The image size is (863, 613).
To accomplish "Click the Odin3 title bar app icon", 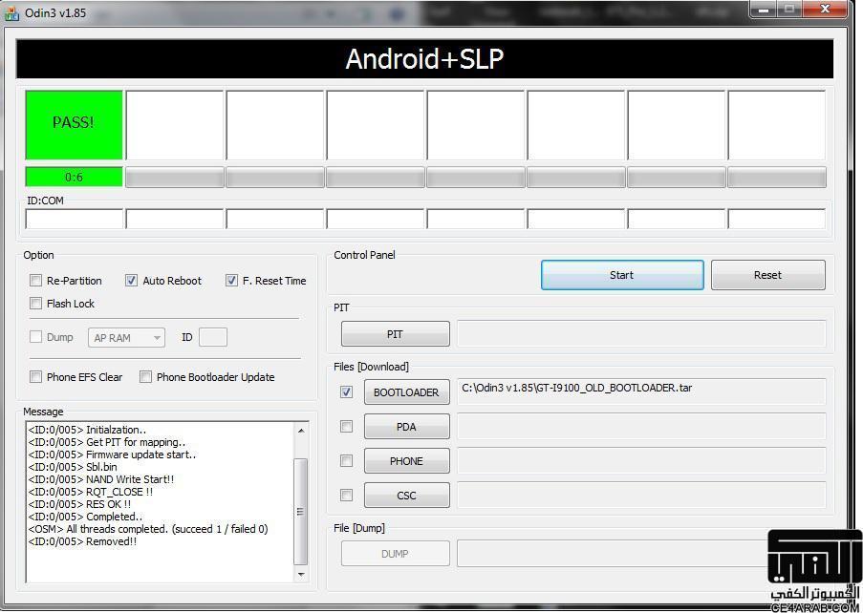I will 11,13.
